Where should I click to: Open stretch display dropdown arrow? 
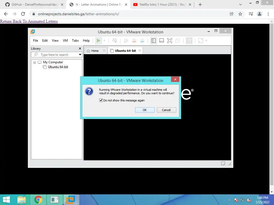tap(206, 41)
